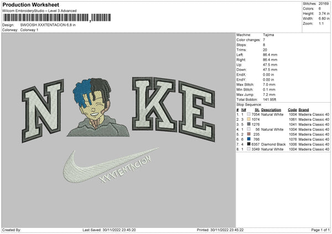
Task: Click the Width value 6.80 in
Action: (x=324, y=19)
